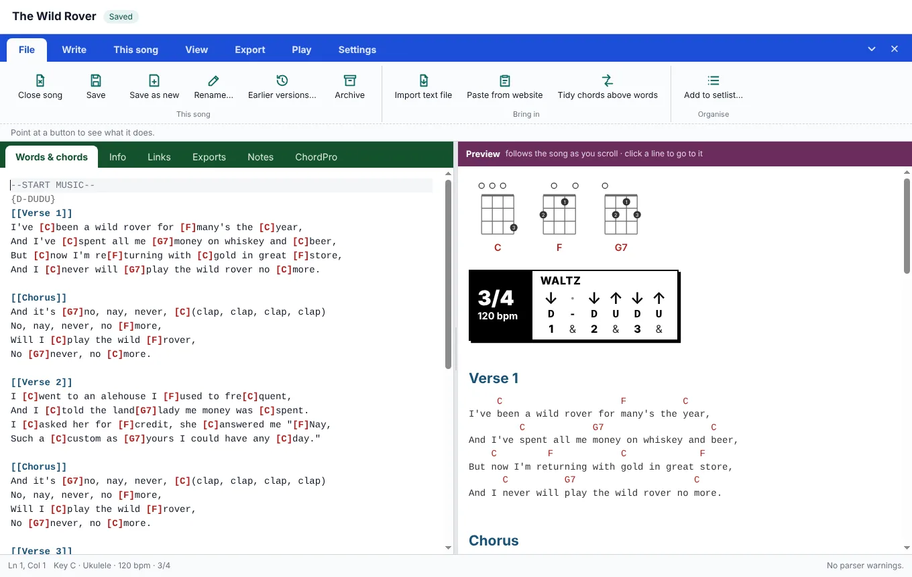
Task: Select the Words & chords tab
Action: pyautogui.click(x=52, y=157)
